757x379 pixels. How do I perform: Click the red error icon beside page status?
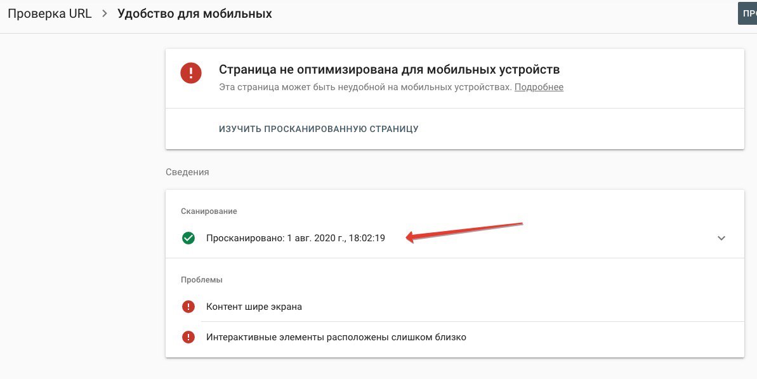(191, 73)
